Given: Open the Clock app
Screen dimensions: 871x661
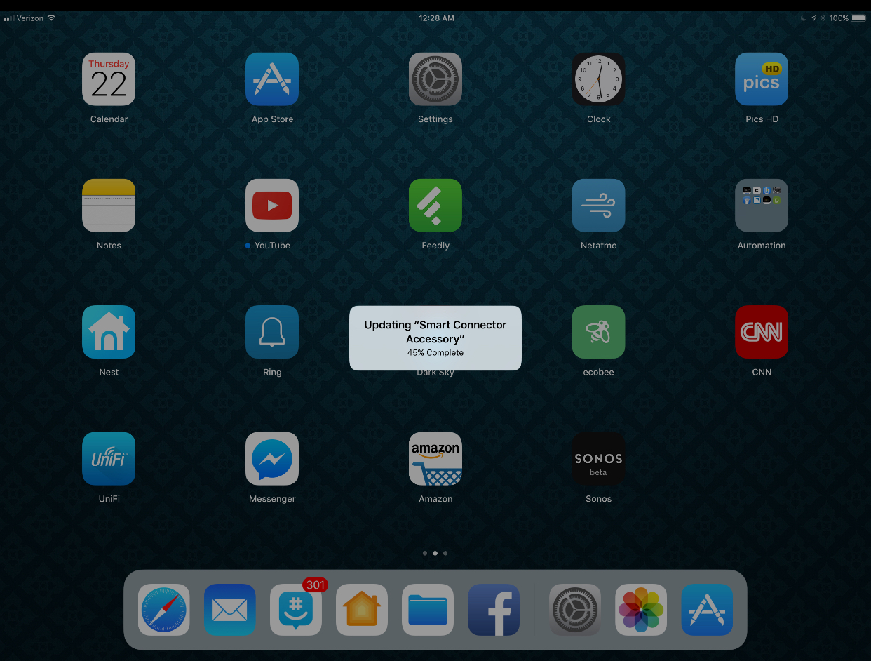Looking at the screenshot, I should click(598, 79).
